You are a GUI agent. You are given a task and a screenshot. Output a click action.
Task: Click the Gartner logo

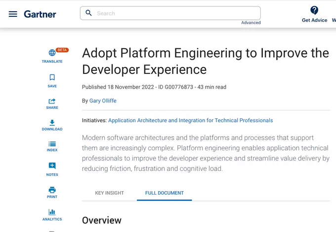click(x=40, y=14)
